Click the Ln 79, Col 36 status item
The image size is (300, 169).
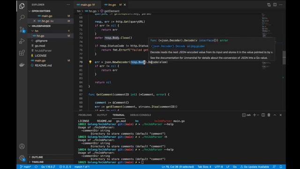[178, 167]
